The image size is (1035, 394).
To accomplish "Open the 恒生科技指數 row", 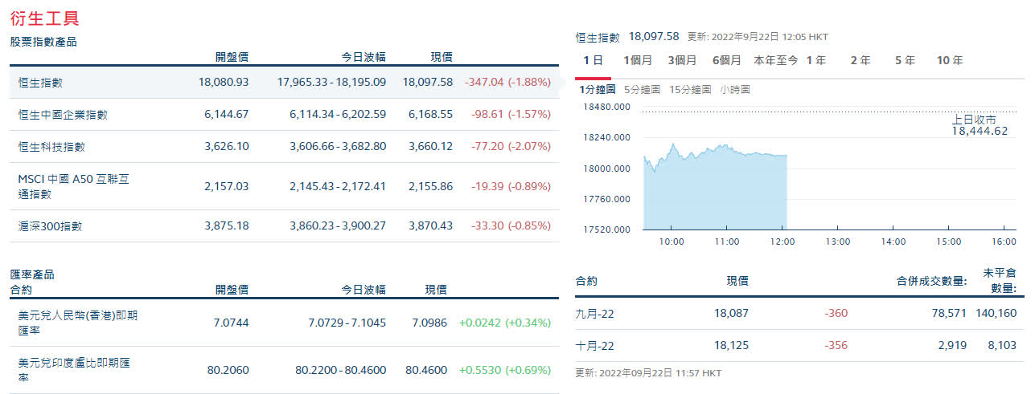I will pyautogui.click(x=284, y=147).
